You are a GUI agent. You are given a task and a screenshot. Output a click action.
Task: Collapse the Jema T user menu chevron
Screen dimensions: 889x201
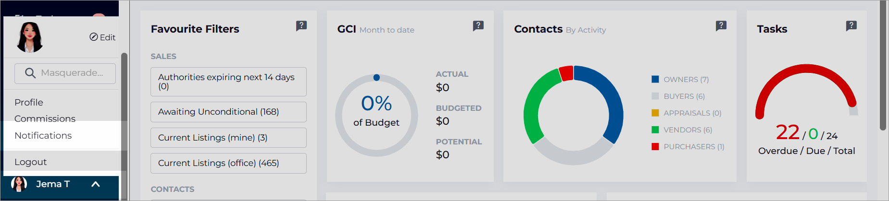96,184
